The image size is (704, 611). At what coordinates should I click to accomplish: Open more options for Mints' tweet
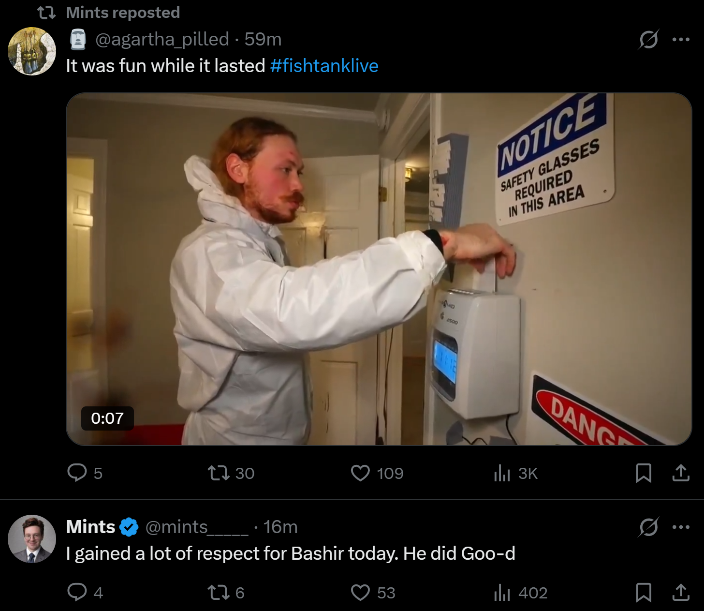(x=681, y=527)
